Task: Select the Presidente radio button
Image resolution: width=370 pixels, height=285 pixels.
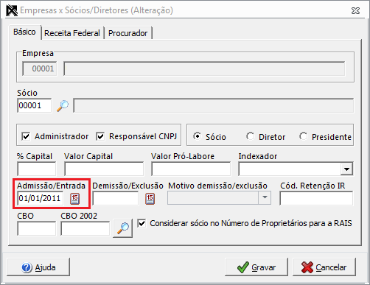Action: click(x=303, y=136)
